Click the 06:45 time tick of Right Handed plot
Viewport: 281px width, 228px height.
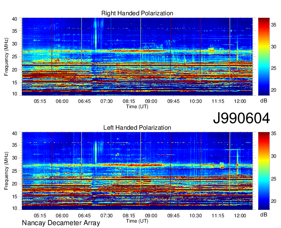click(x=84, y=101)
